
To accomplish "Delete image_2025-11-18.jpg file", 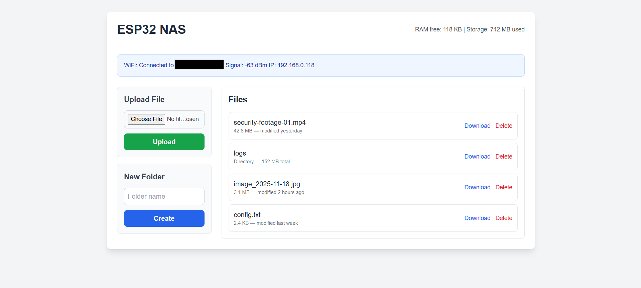I will [x=504, y=187].
